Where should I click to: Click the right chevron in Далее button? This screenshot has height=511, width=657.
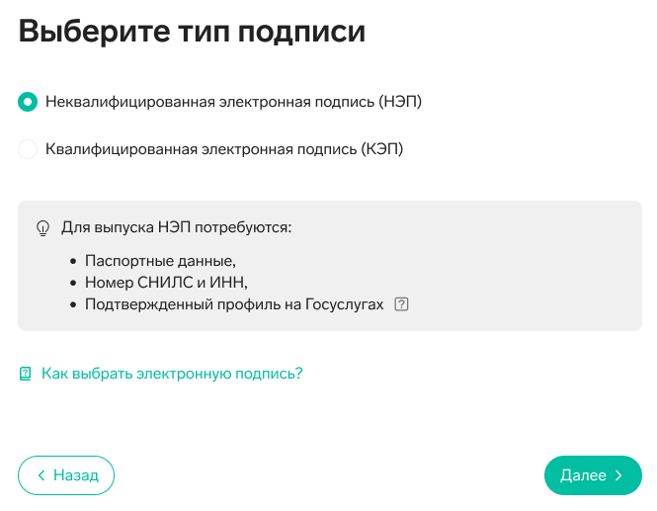point(618,475)
